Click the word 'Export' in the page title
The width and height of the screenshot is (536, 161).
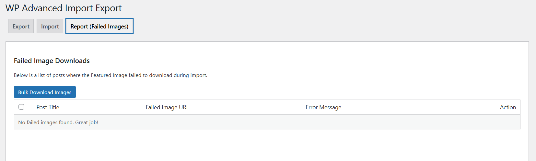coord(109,8)
